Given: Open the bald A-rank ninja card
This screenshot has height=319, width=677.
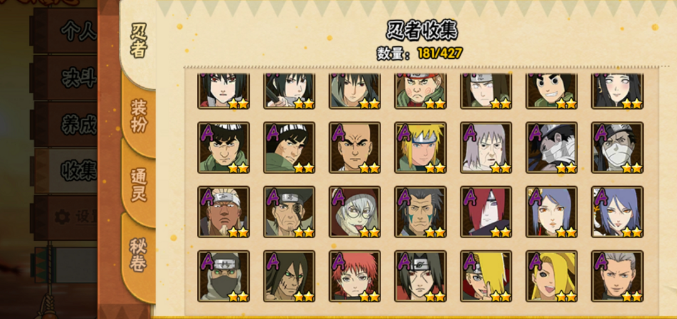Looking at the screenshot, I should (x=354, y=148).
